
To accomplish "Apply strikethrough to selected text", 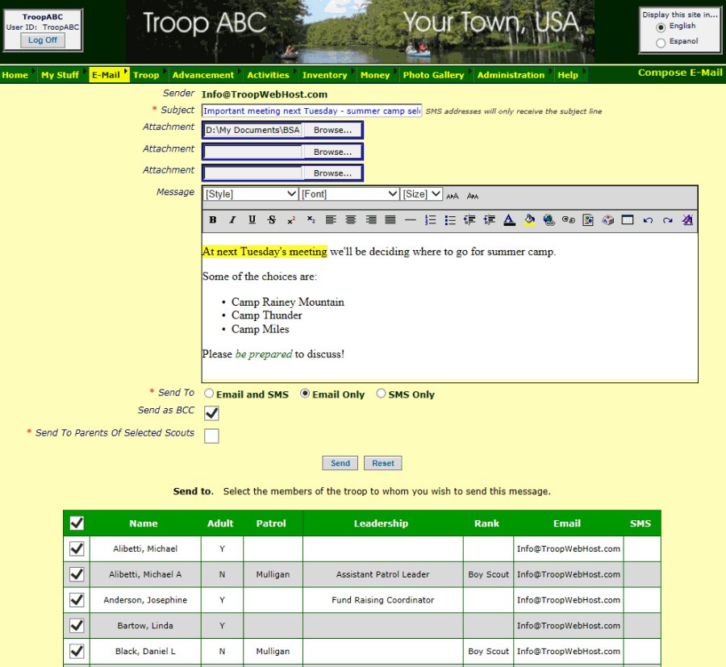I will (272, 220).
